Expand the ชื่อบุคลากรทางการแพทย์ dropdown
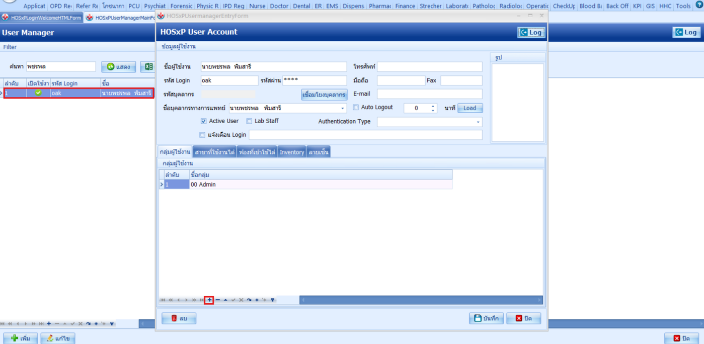Viewport: 704px width, 344px height. pyautogui.click(x=343, y=108)
